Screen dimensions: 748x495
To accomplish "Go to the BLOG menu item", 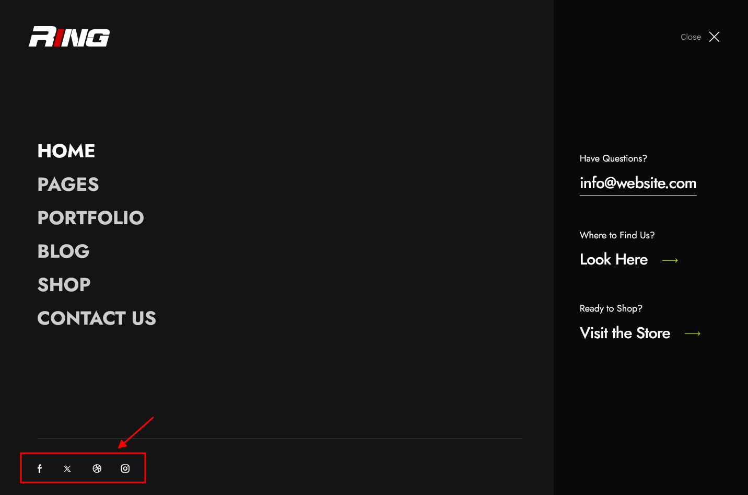I will (64, 251).
